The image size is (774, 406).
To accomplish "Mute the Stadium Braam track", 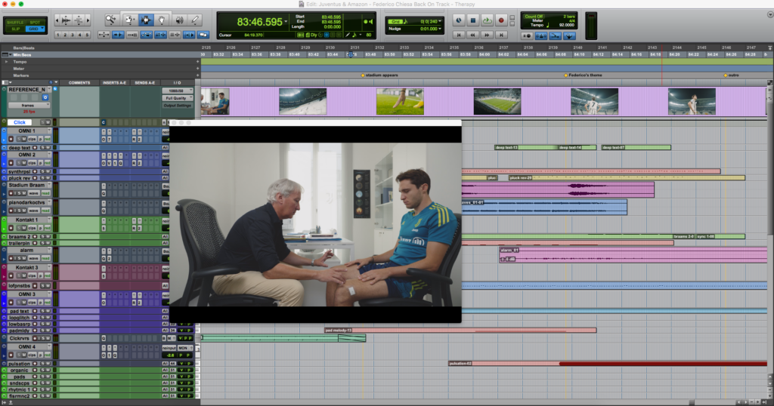I will point(23,193).
